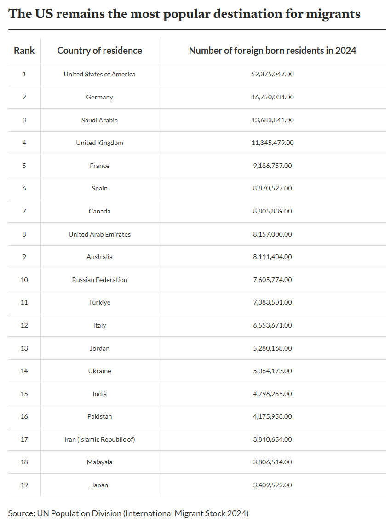Select Malaysia's value 3,806,514.00
The image size is (391, 525).
[x=272, y=462]
